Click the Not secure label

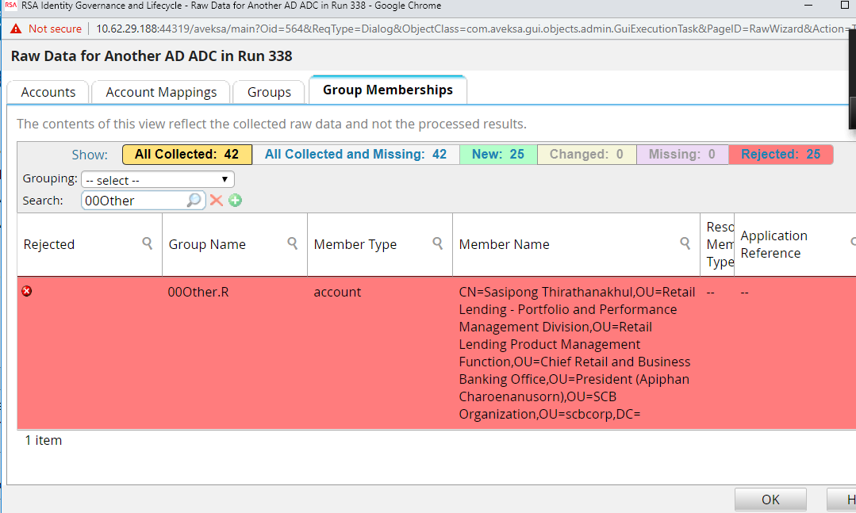[x=56, y=29]
